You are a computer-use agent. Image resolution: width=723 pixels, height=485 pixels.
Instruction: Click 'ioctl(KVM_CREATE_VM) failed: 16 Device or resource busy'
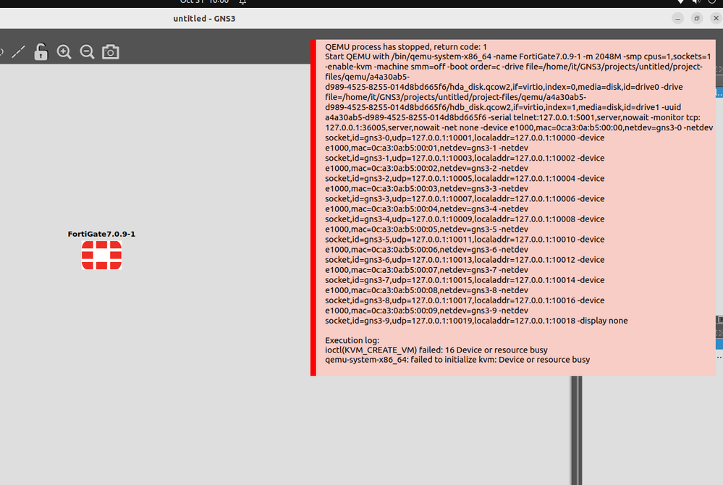pyautogui.click(x=436, y=350)
